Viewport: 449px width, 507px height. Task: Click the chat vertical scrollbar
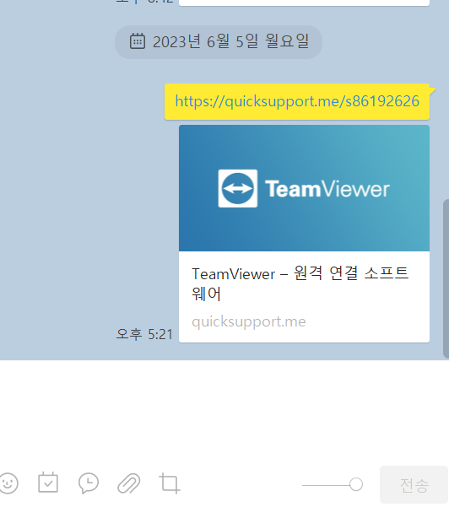click(446, 278)
